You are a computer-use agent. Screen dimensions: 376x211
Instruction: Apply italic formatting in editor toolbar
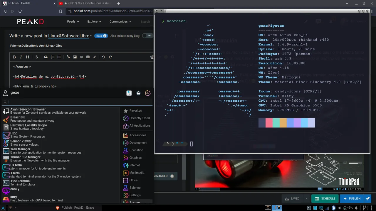pos(21,57)
